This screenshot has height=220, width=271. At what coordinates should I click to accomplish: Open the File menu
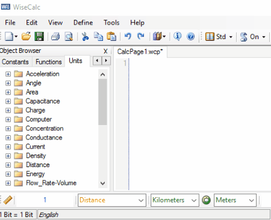[x=10, y=22]
